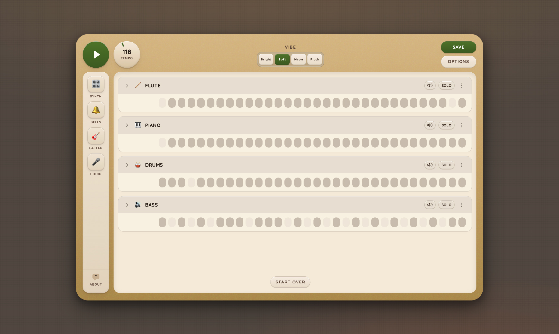
Task: Add a Synth instrument from sidebar
Action: 96,84
